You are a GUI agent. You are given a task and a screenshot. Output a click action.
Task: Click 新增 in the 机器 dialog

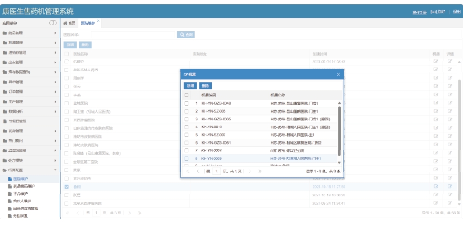click(x=190, y=86)
